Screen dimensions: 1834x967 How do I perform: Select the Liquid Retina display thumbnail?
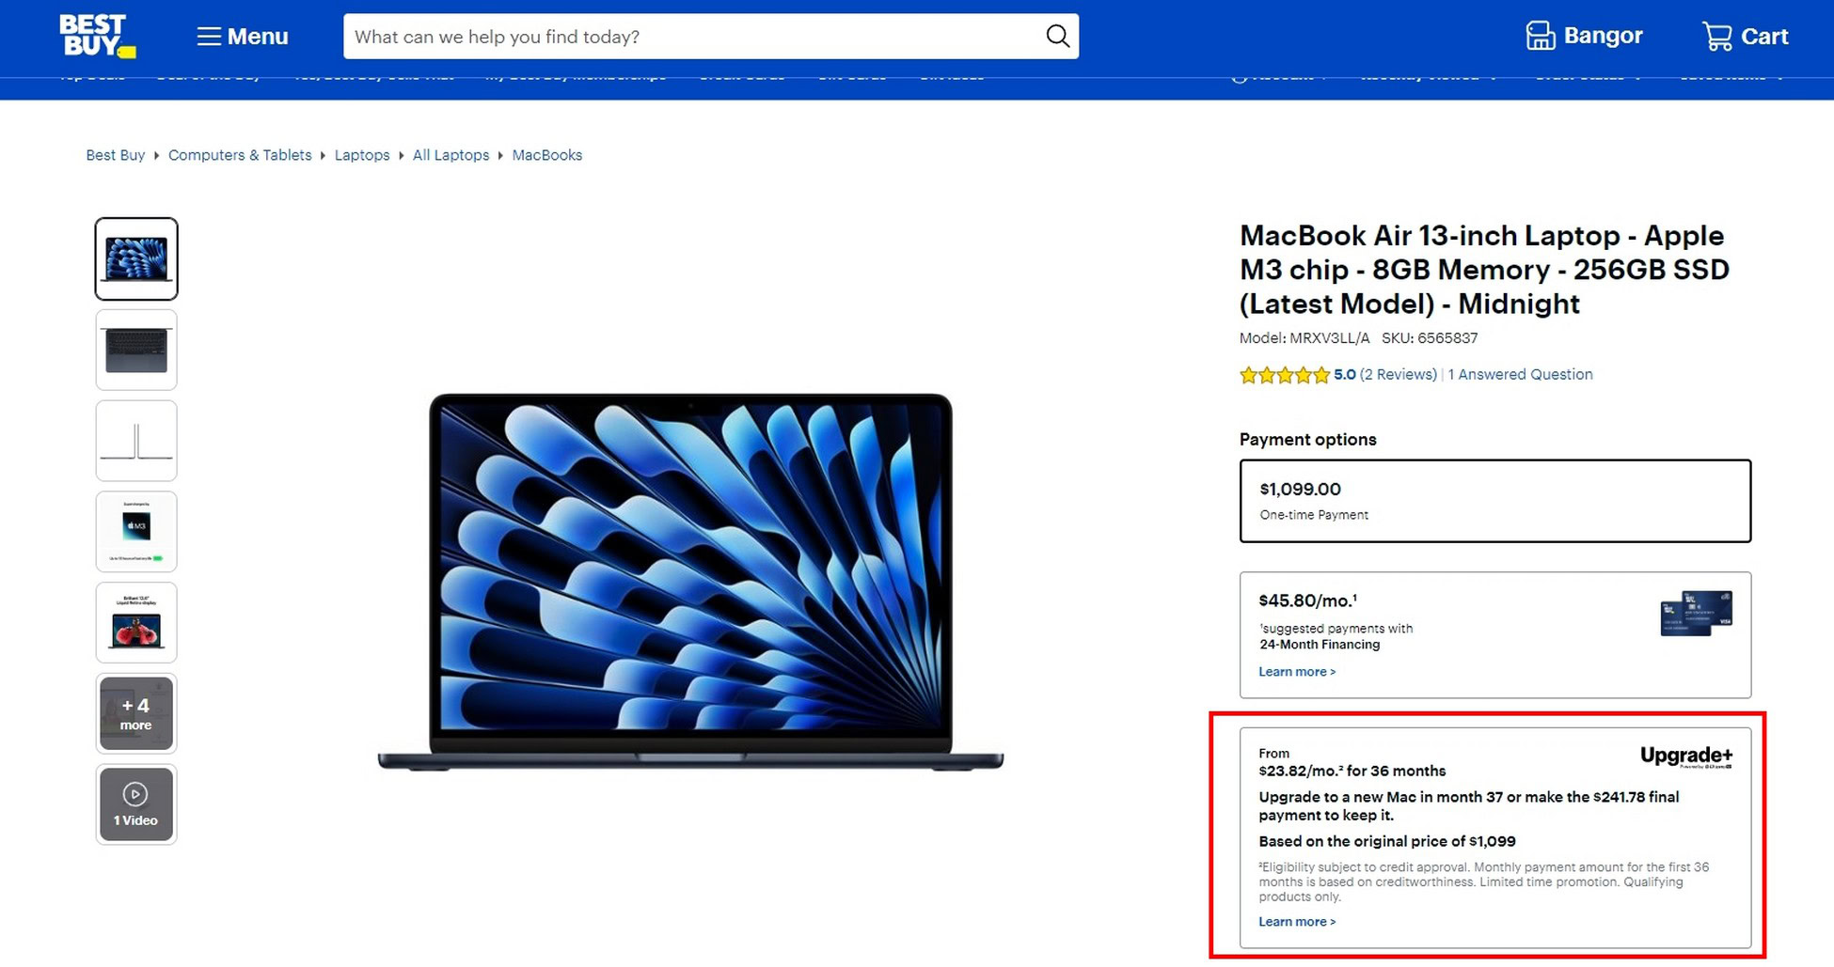coord(136,622)
